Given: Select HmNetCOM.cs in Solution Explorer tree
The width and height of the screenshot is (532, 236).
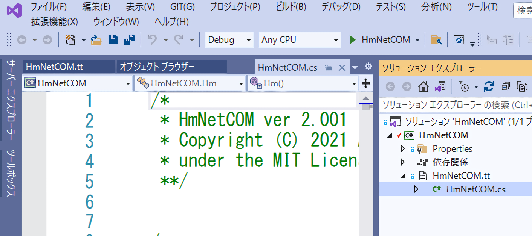Looking at the screenshot, I should pyautogui.click(x=475, y=189).
